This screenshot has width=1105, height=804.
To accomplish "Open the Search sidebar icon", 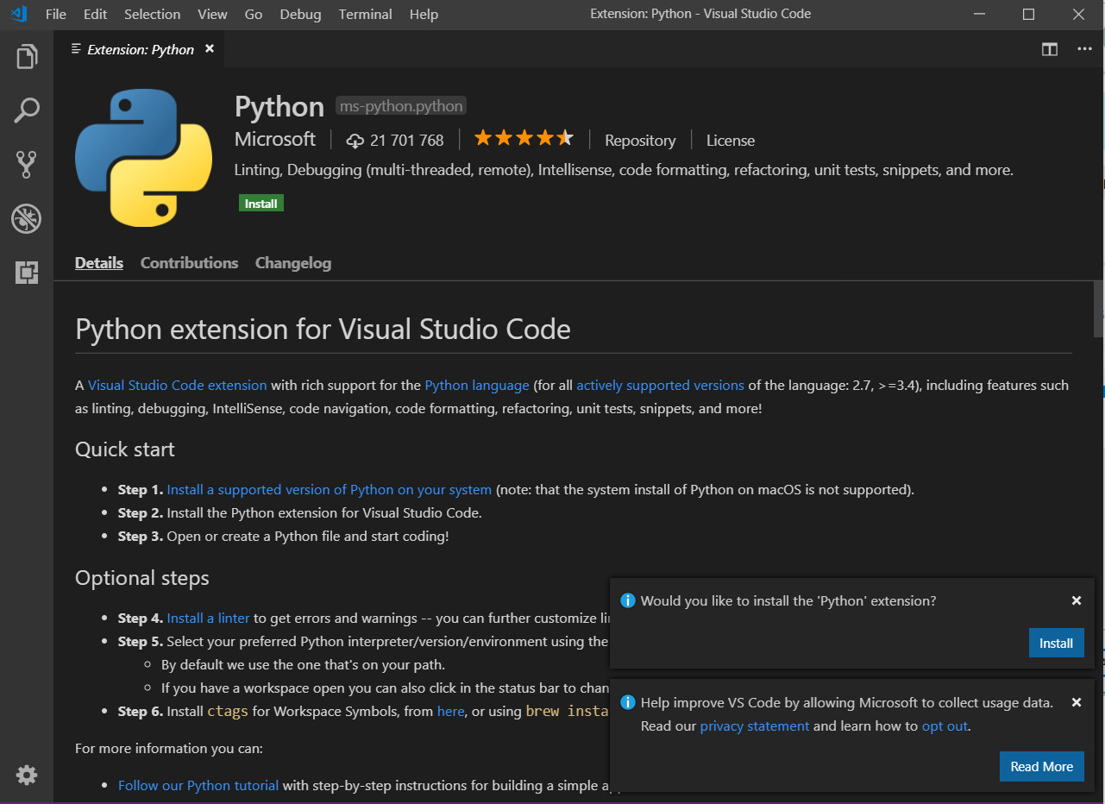I will coord(26,110).
